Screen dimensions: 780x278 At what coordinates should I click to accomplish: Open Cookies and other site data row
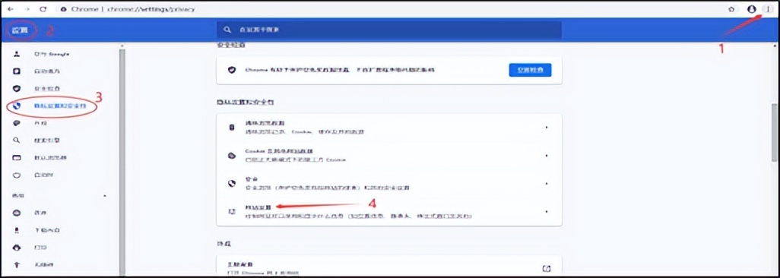[x=389, y=155]
